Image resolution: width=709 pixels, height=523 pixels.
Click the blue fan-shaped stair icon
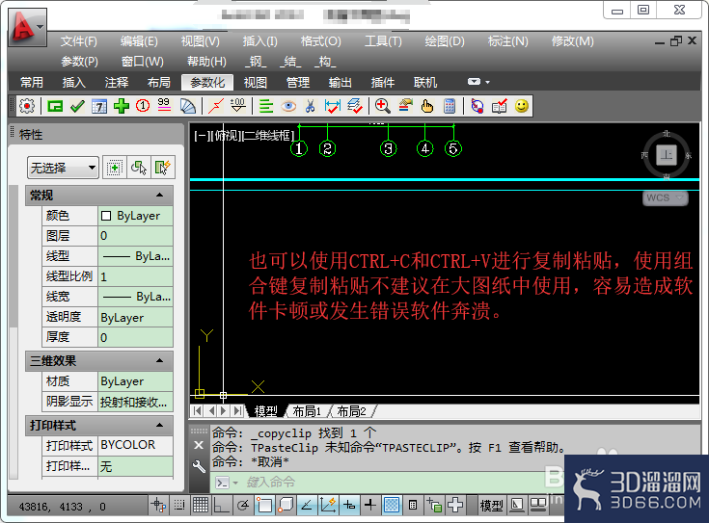click(x=188, y=107)
